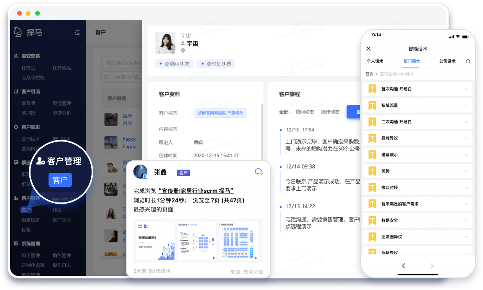Click the location pin icon under 宇宙's name
Screen dimensions: 483x290
pos(182,50)
